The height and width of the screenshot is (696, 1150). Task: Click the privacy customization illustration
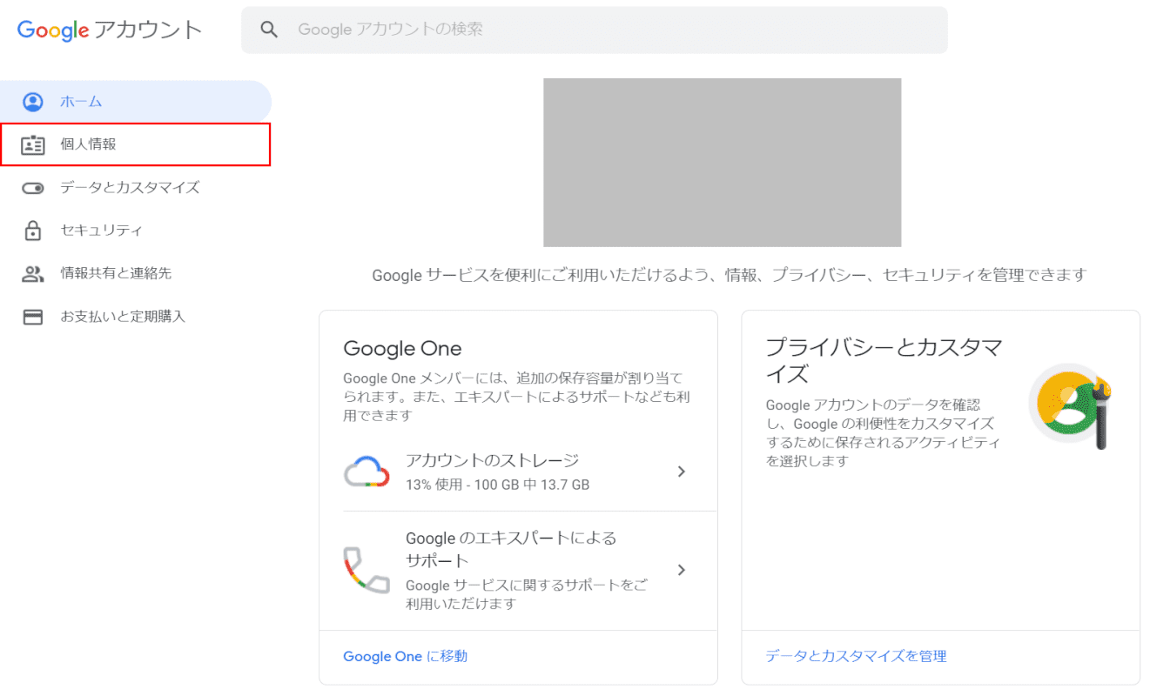pyautogui.click(x=1072, y=405)
